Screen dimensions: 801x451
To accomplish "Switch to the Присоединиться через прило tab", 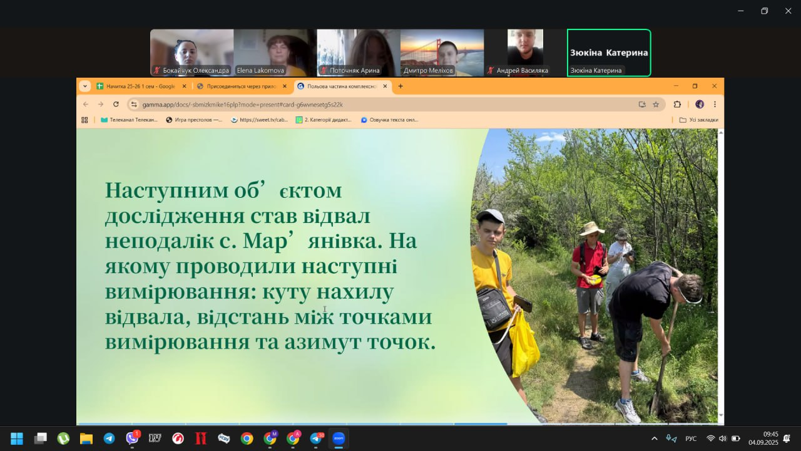I will (x=237, y=86).
